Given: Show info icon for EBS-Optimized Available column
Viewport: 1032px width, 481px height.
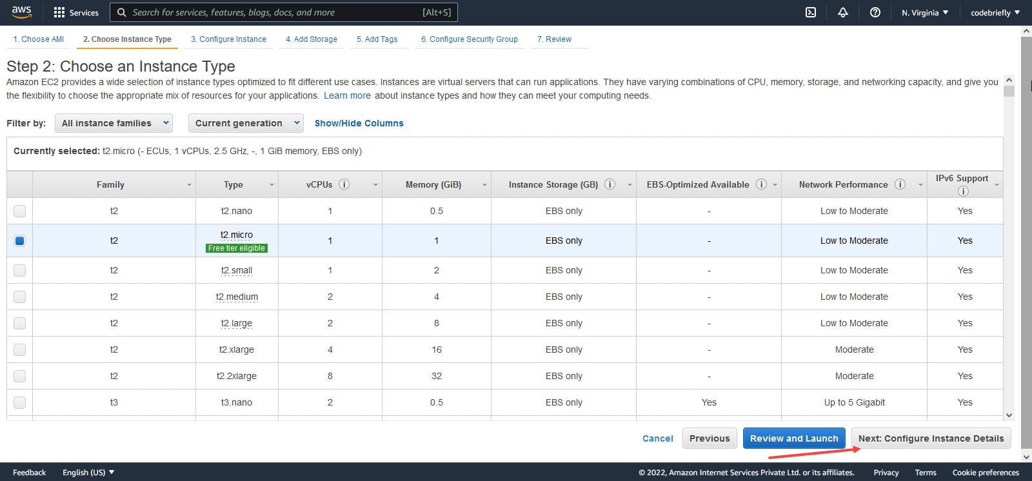Looking at the screenshot, I should (x=761, y=184).
